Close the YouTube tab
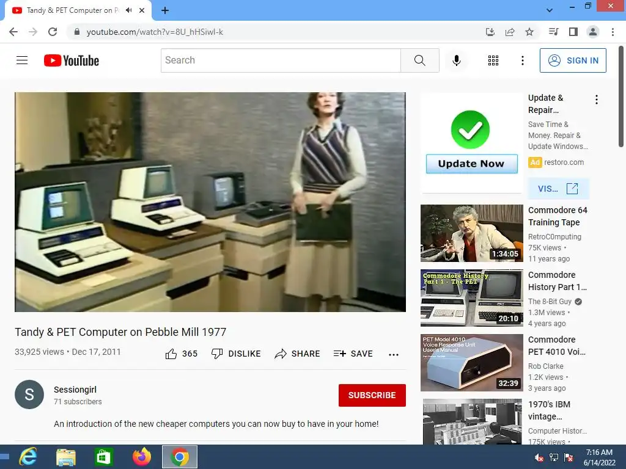This screenshot has height=469, width=626. pyautogui.click(x=142, y=10)
